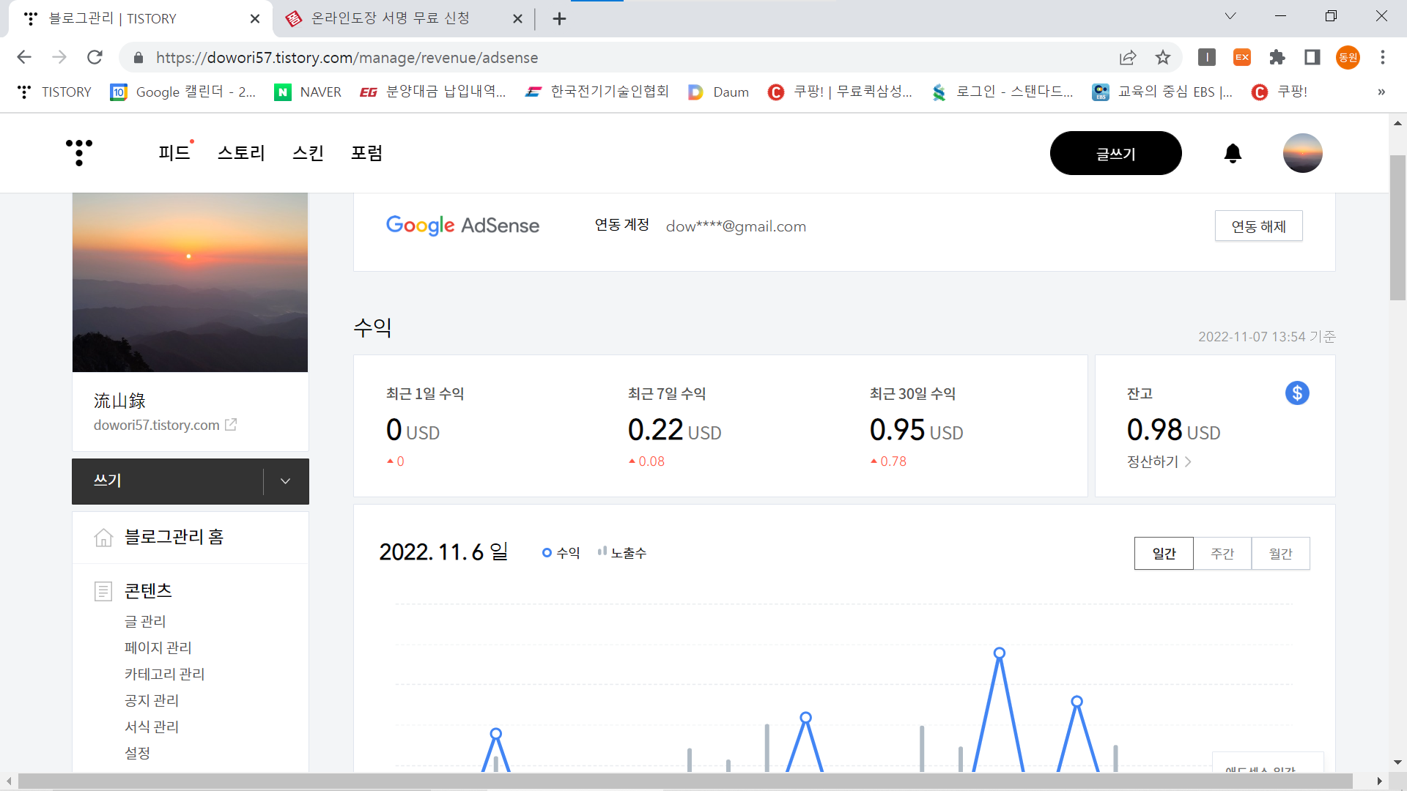Expand the 쓰기 dropdown arrow

point(286,481)
